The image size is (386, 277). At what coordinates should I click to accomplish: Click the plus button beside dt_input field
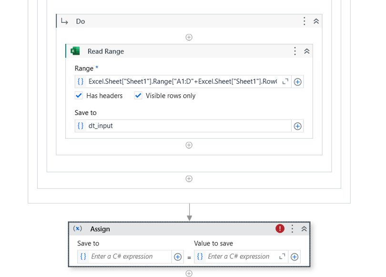tap(298, 126)
